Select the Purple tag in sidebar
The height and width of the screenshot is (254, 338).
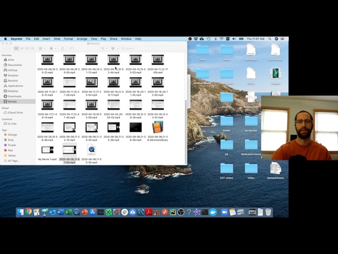tap(12, 145)
